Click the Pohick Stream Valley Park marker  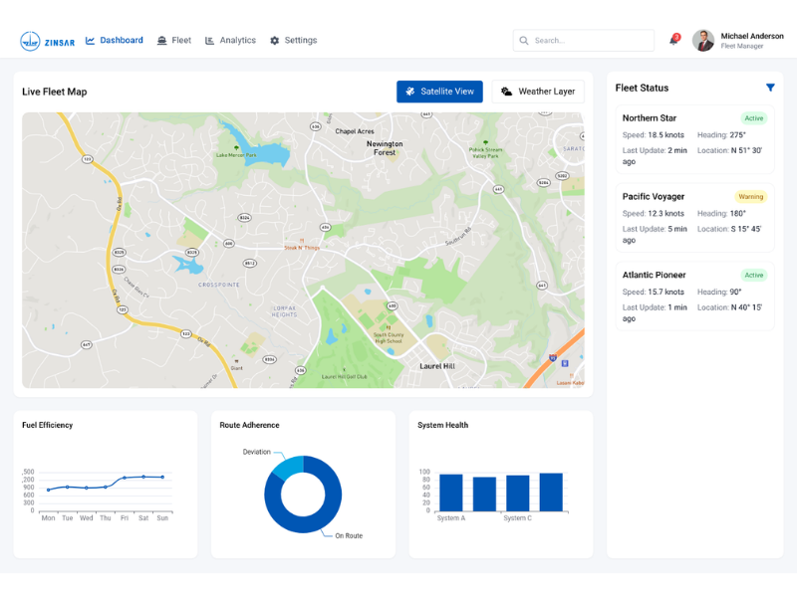click(x=485, y=142)
